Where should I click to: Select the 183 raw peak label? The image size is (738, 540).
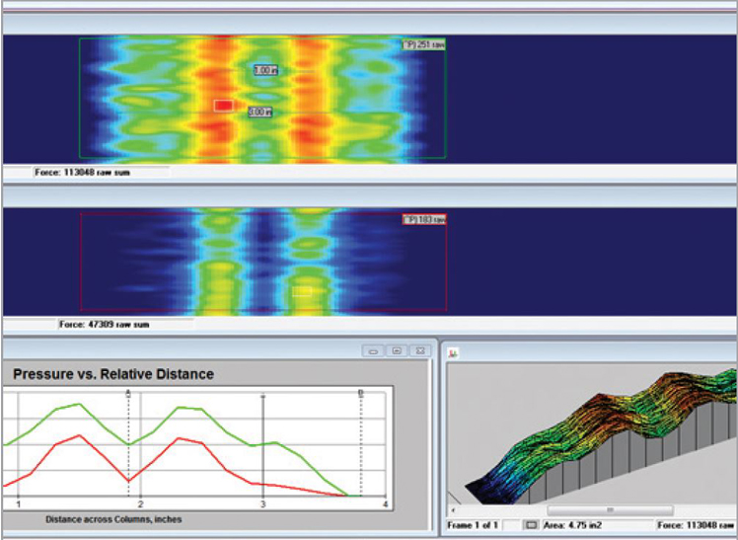(x=423, y=219)
